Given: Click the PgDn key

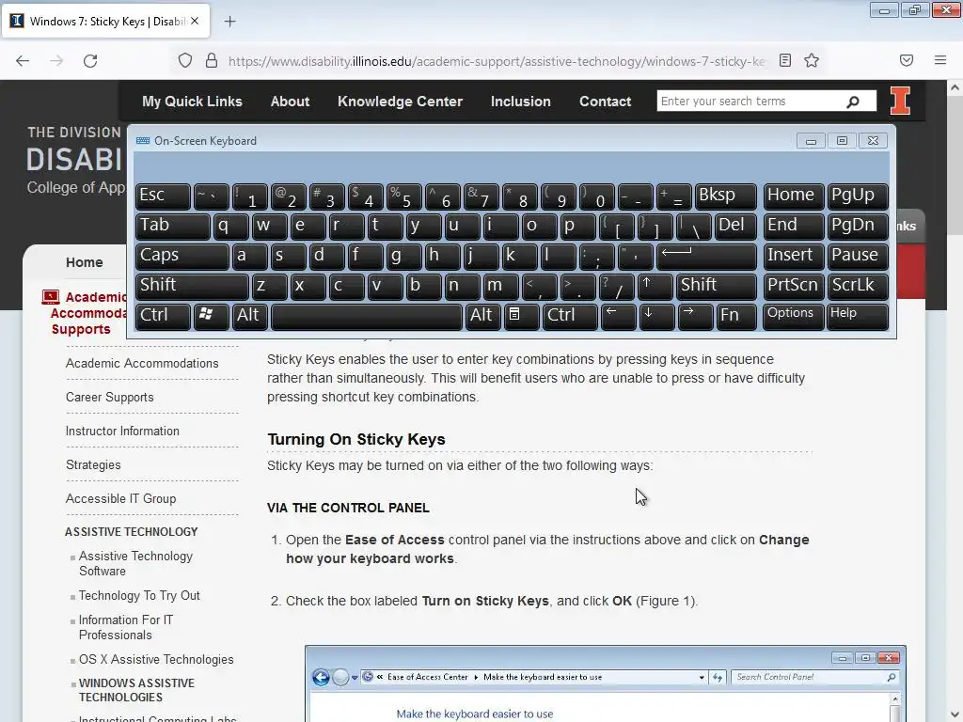Looking at the screenshot, I should coord(858,226).
